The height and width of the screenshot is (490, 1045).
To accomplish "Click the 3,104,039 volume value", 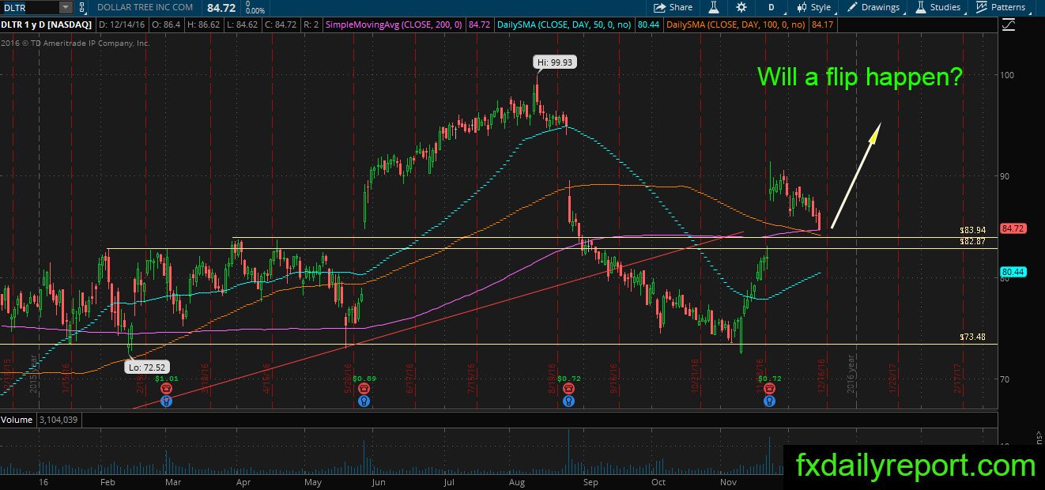I will coord(57,420).
